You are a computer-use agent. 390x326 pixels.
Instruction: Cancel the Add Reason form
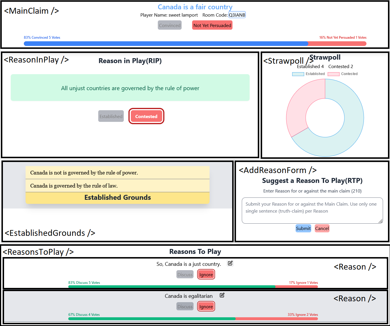[x=322, y=228]
